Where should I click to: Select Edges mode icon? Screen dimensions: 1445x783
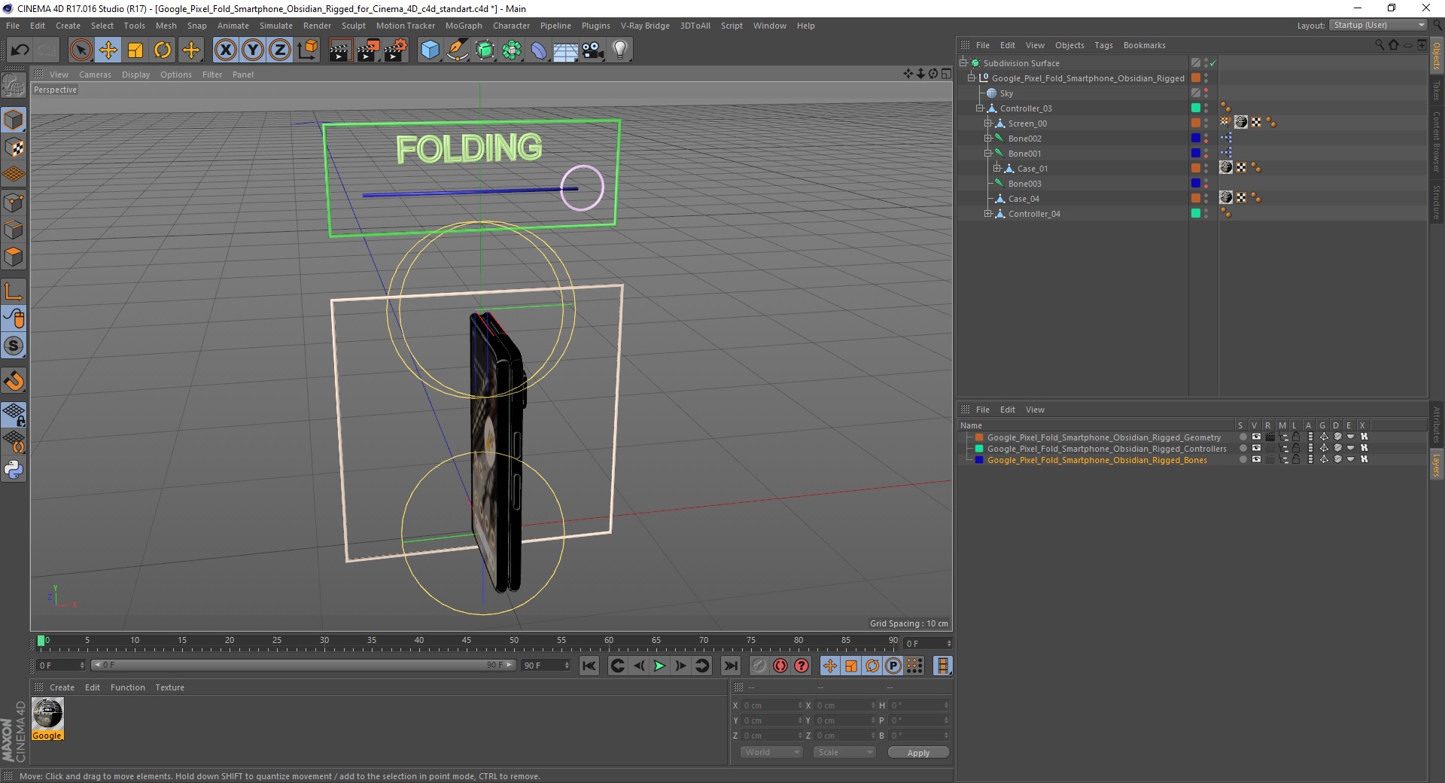coord(14,230)
